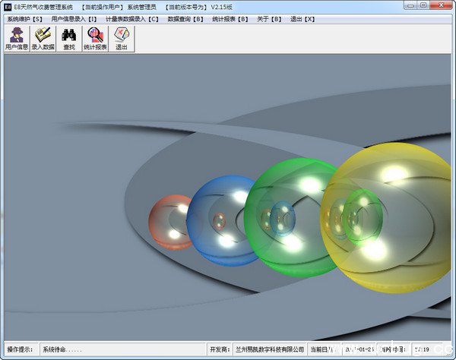
Task: Open the 用户信息录入 [I] menu
Action: point(74,18)
